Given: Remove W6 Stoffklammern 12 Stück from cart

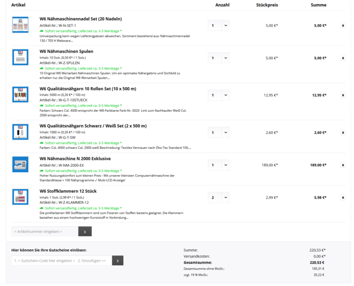Looking at the screenshot, I should coord(343,198).
